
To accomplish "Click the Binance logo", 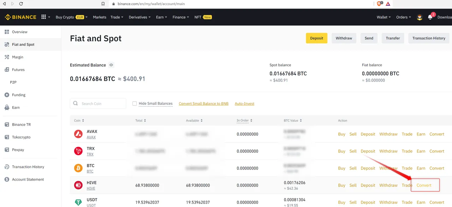I will (x=20, y=17).
